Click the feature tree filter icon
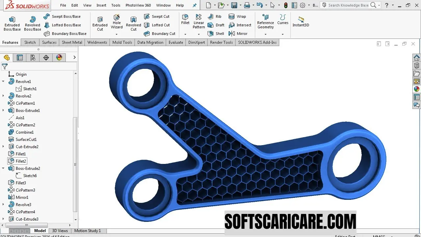 (5, 66)
